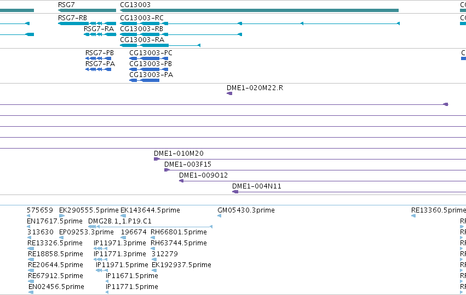Select the CG13003-RC transcript label

[x=142, y=18]
